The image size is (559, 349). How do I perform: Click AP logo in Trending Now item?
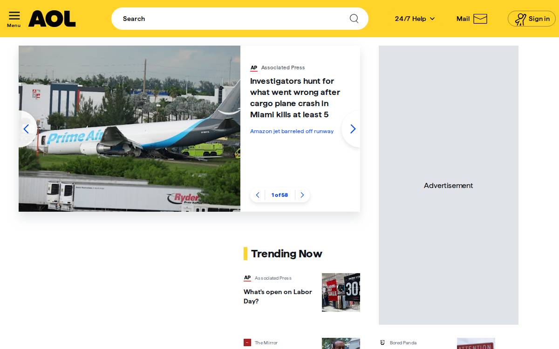247,278
